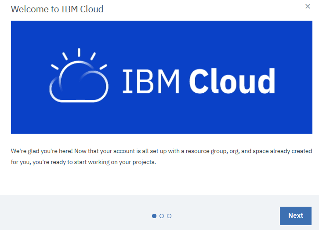This screenshot has height=230, width=319.
Task: Jump to the second pagination dot
Action: (162, 216)
